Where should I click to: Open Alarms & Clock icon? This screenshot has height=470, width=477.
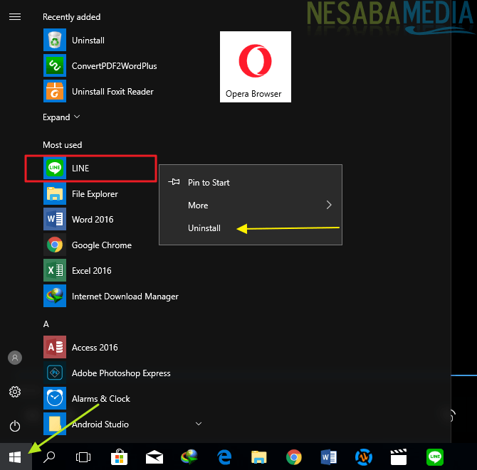pyautogui.click(x=55, y=398)
